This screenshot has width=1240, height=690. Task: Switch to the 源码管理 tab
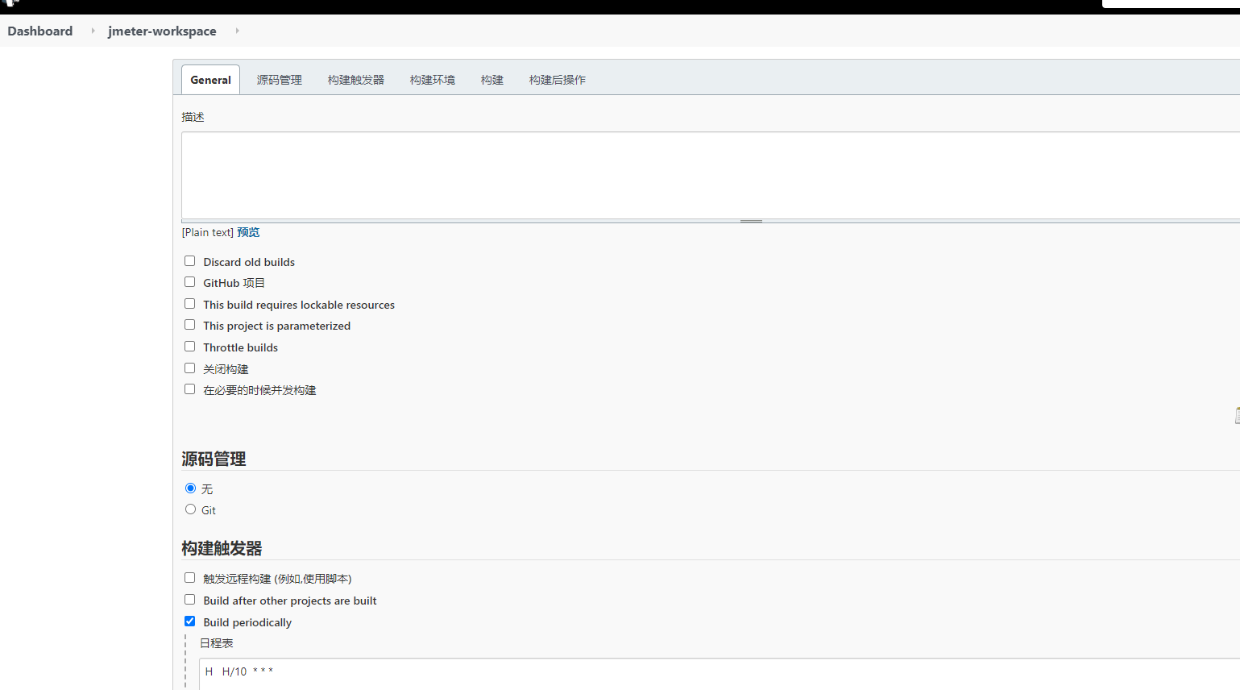pos(279,80)
